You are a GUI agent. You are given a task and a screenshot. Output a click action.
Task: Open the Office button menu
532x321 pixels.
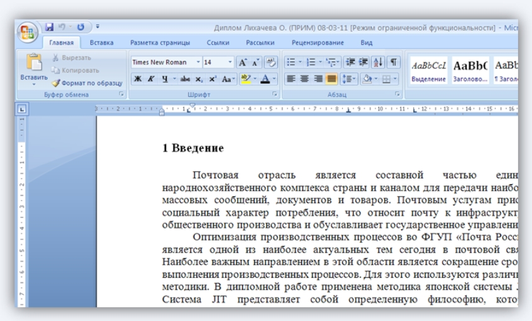[28, 33]
